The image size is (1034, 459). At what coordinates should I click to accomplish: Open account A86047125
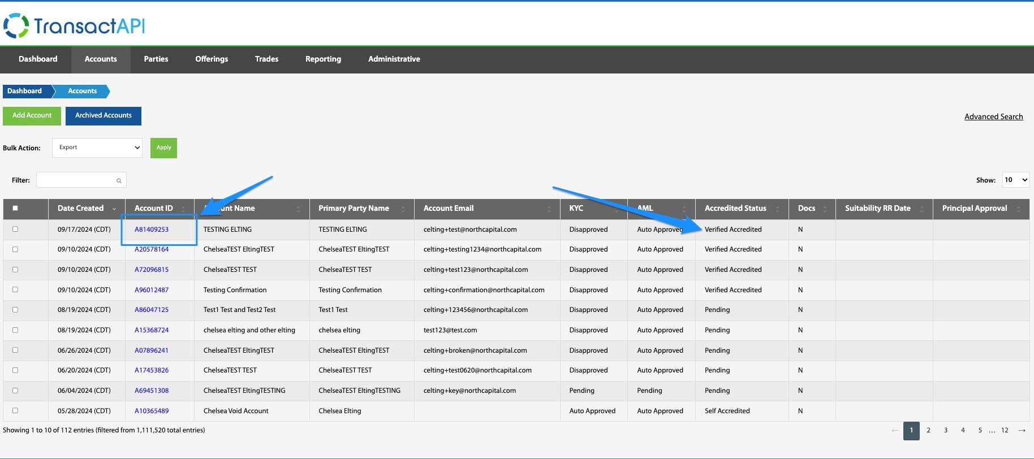(152, 310)
